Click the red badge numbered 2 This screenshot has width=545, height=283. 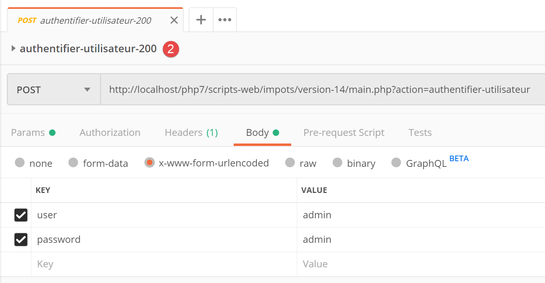pyautogui.click(x=171, y=49)
